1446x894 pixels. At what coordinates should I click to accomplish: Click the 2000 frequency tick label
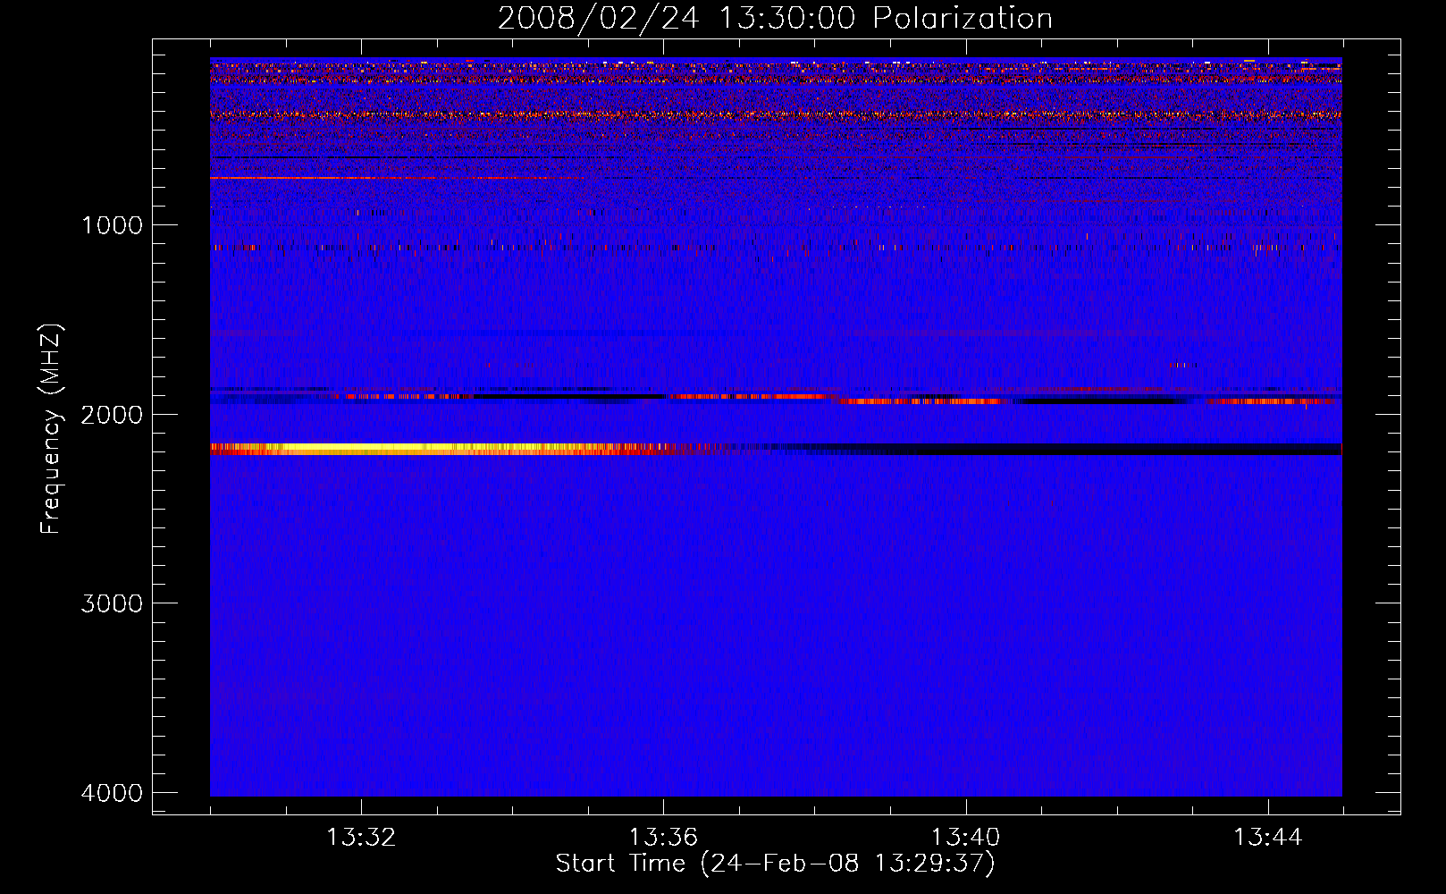point(112,414)
